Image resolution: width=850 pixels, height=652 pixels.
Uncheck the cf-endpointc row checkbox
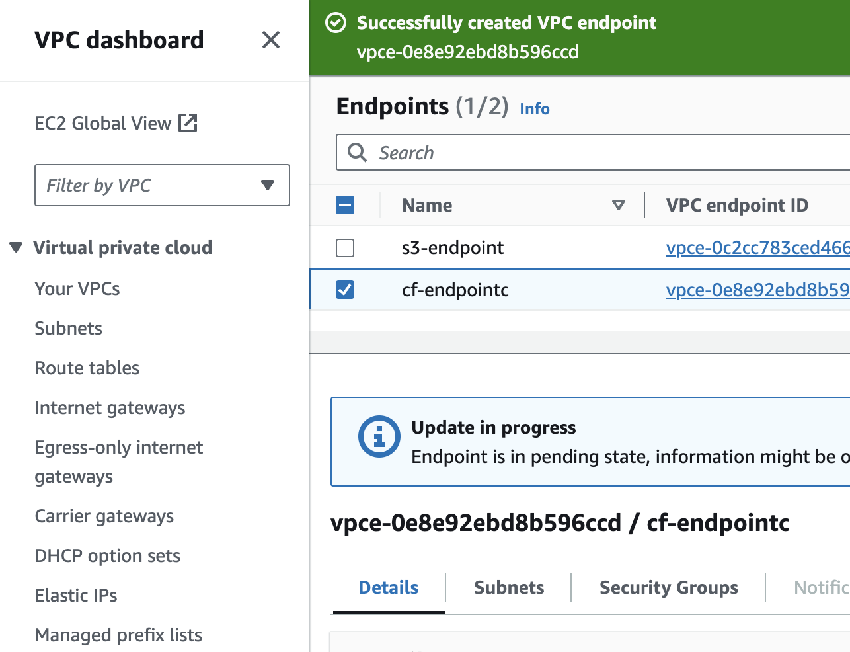(x=345, y=290)
